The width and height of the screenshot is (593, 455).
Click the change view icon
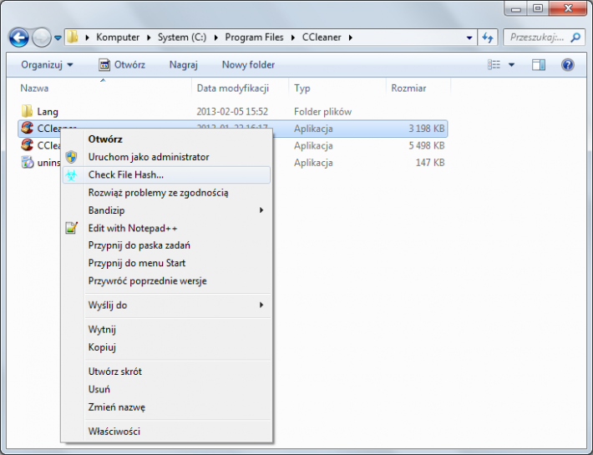point(494,65)
